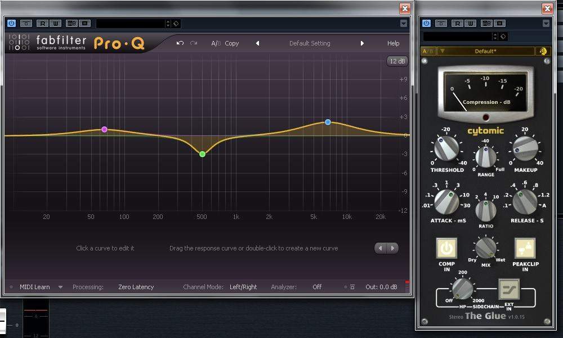
Task: Enable the R automation button in Glue window
Action: [457, 24]
